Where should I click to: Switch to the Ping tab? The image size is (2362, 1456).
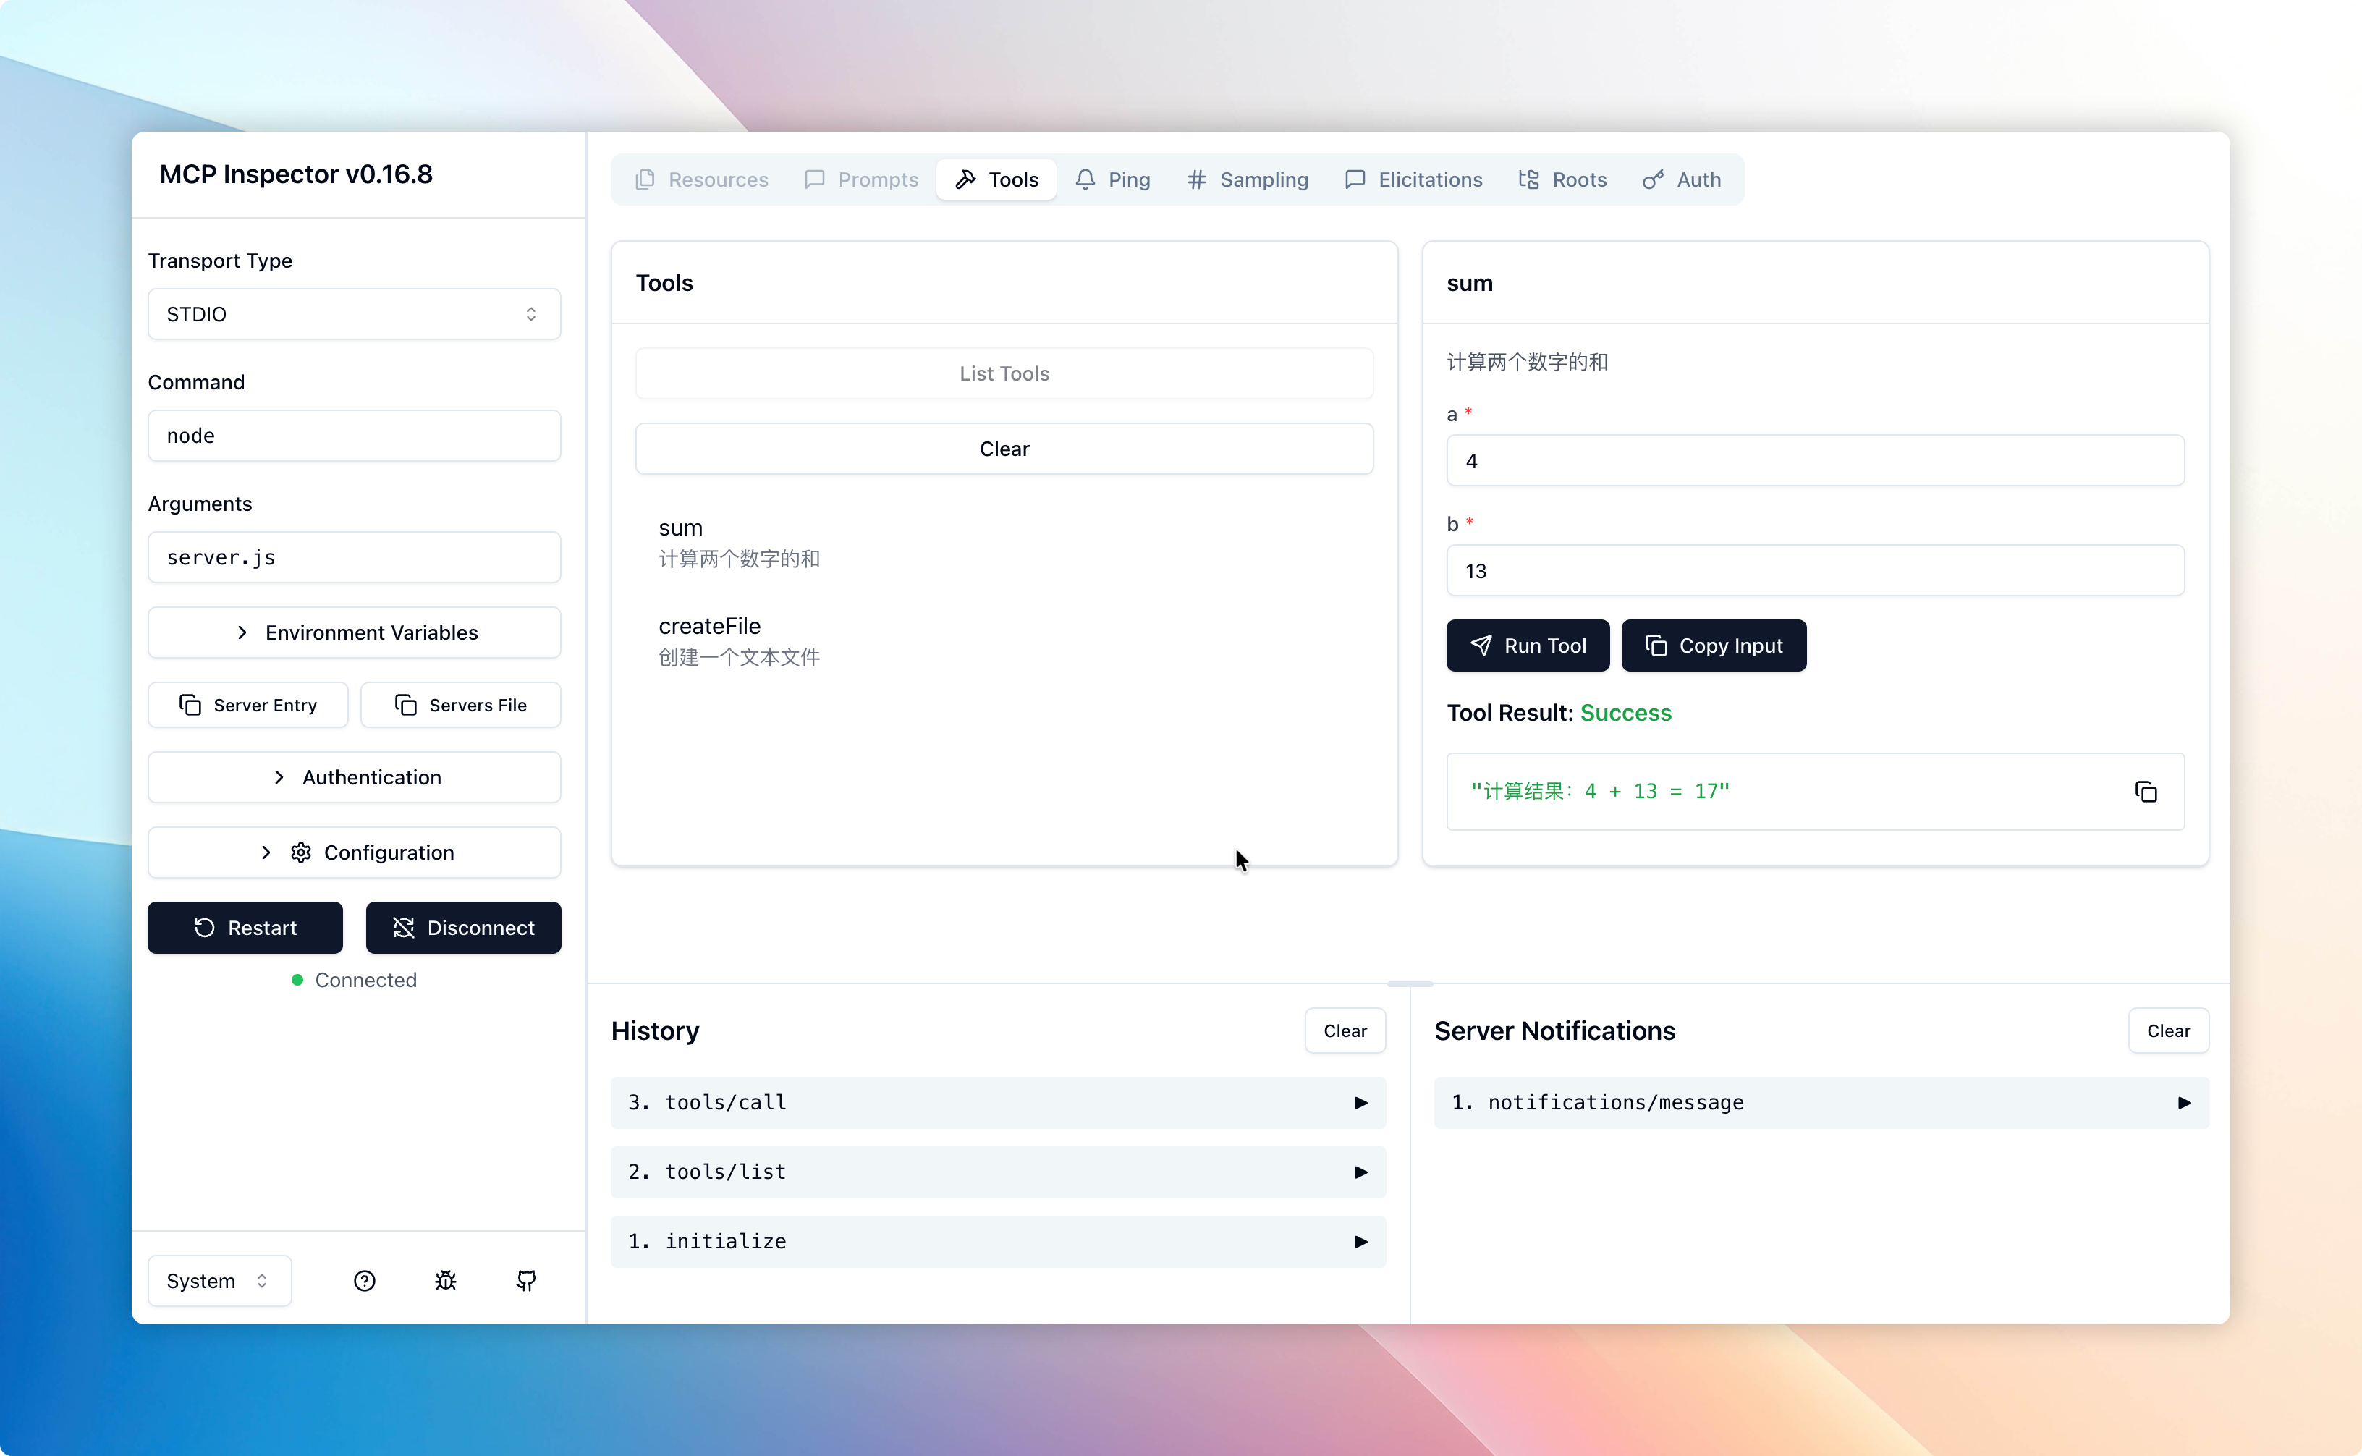pos(1113,179)
